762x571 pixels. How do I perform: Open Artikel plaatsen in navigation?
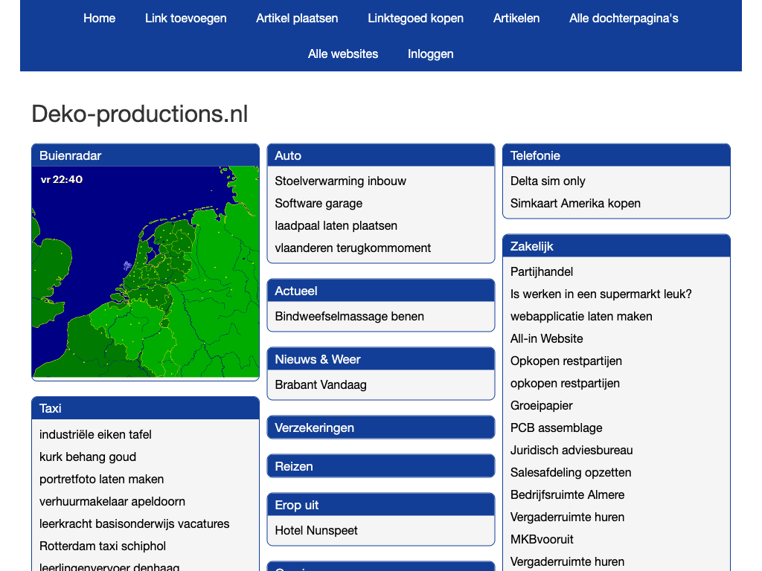(x=297, y=18)
